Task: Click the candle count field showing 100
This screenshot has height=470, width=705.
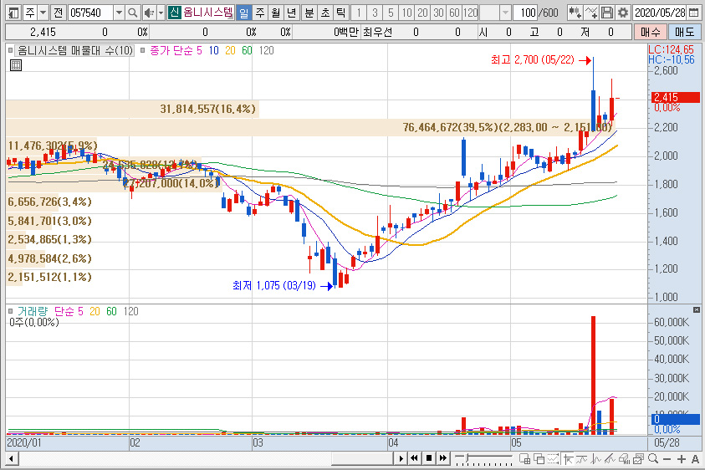Action: (x=526, y=13)
